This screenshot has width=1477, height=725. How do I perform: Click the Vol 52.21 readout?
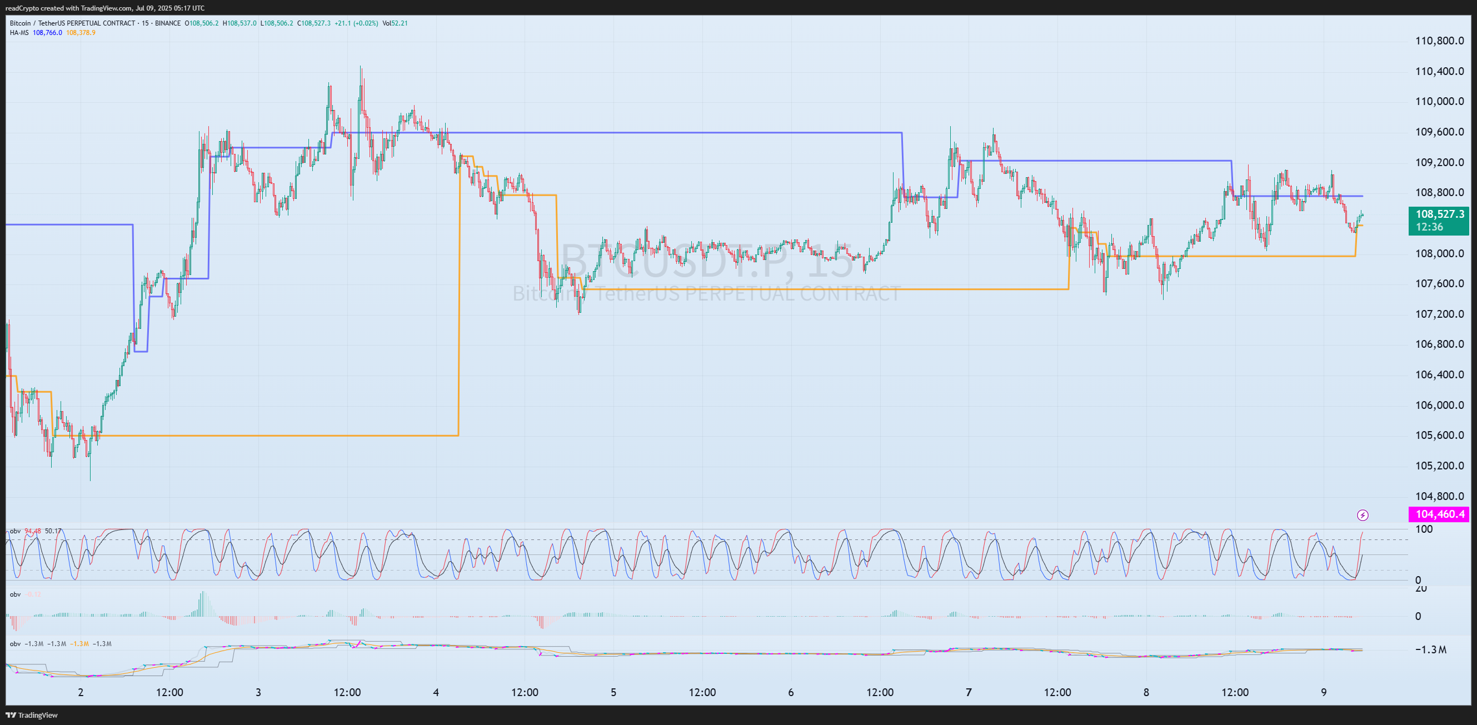pyautogui.click(x=395, y=23)
